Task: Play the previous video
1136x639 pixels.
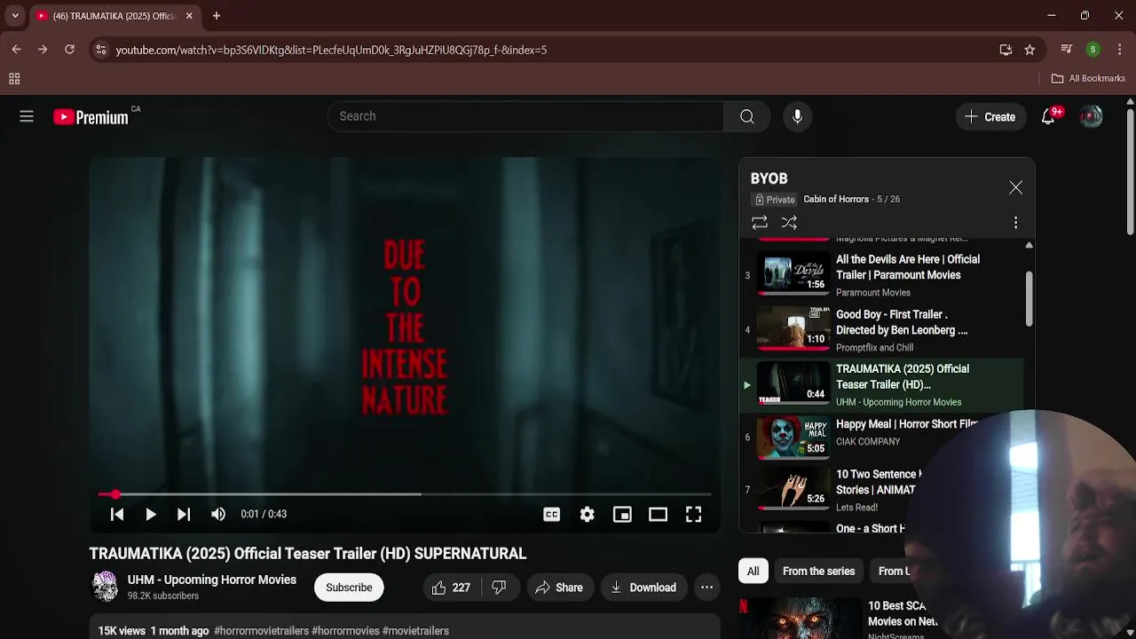Action: click(116, 514)
